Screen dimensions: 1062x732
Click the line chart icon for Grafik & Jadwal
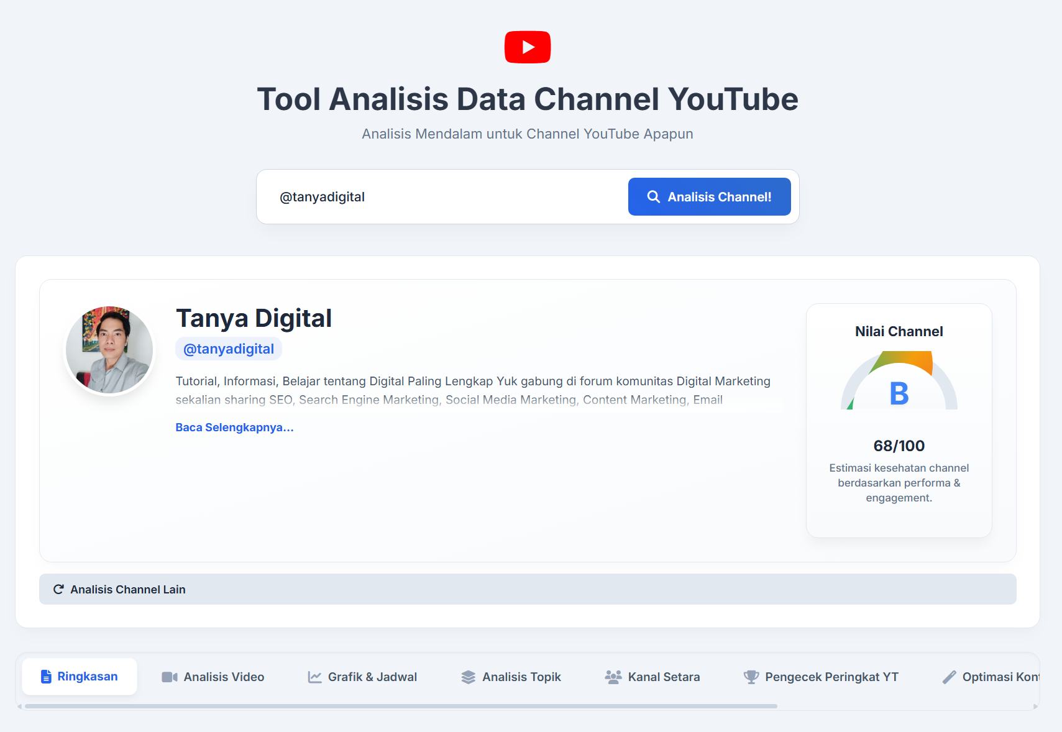(315, 677)
